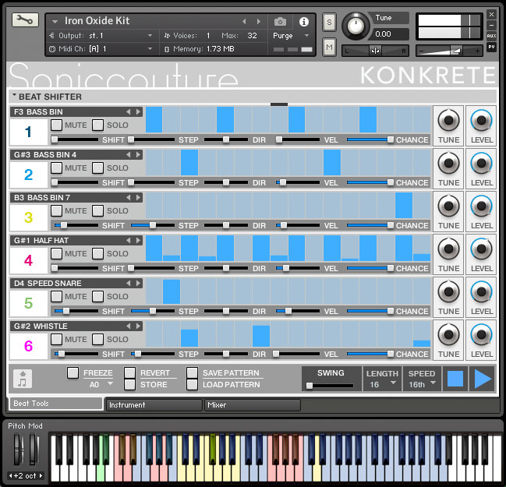Adjust track 1 CHANCE slider
The image size is (506, 487).
click(x=370, y=139)
